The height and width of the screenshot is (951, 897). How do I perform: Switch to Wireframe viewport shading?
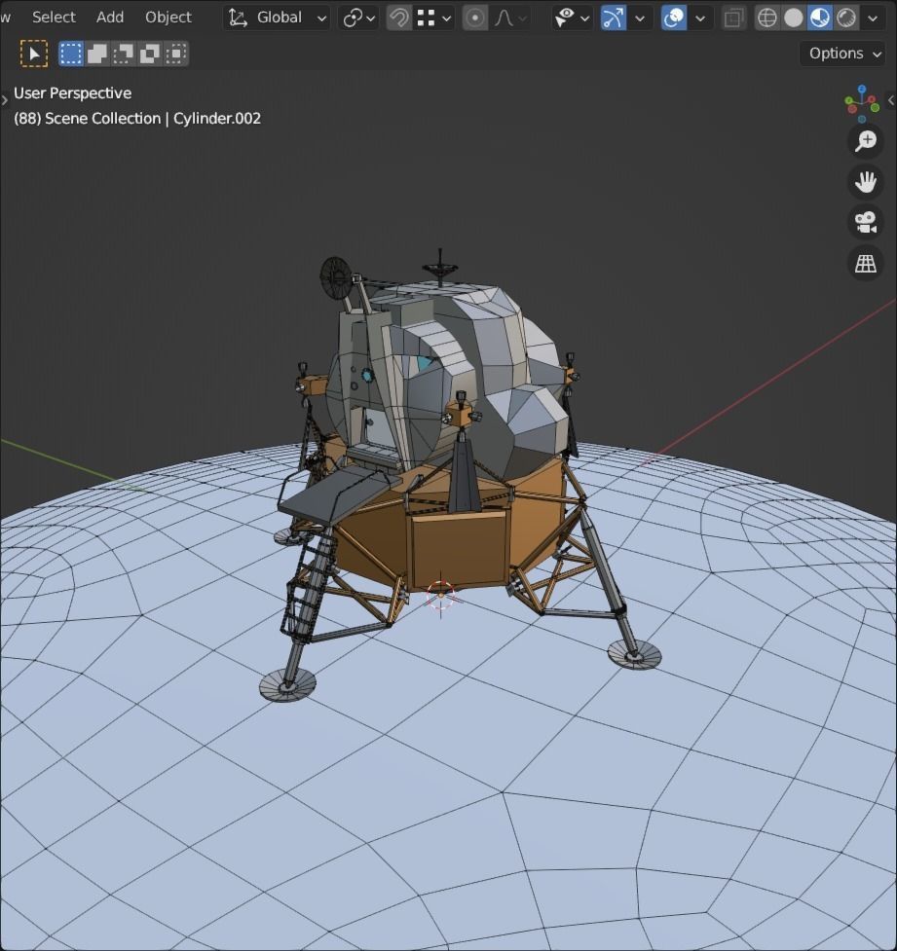coord(768,17)
